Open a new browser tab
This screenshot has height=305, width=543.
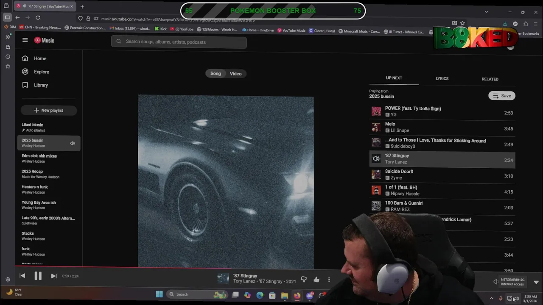[x=82, y=6]
